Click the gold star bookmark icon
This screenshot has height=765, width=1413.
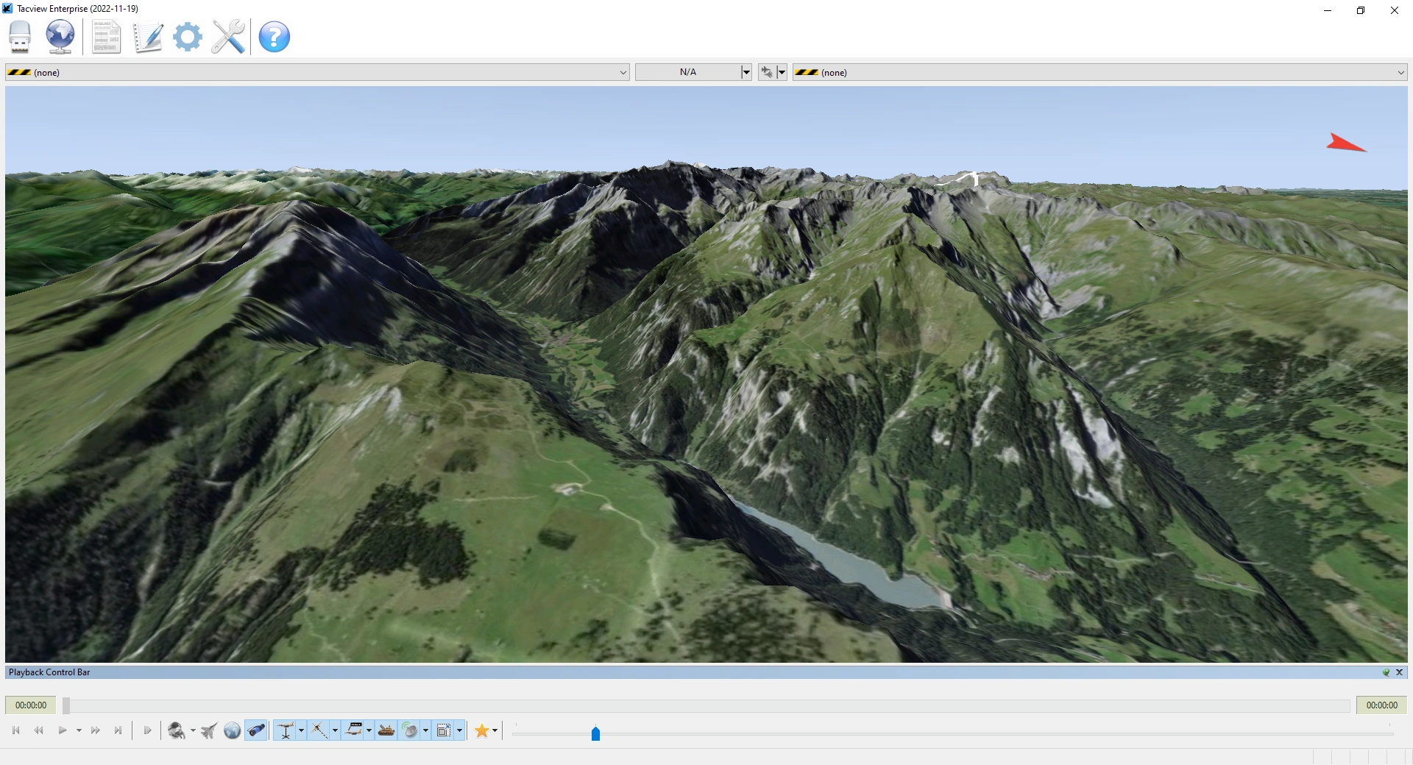point(481,730)
